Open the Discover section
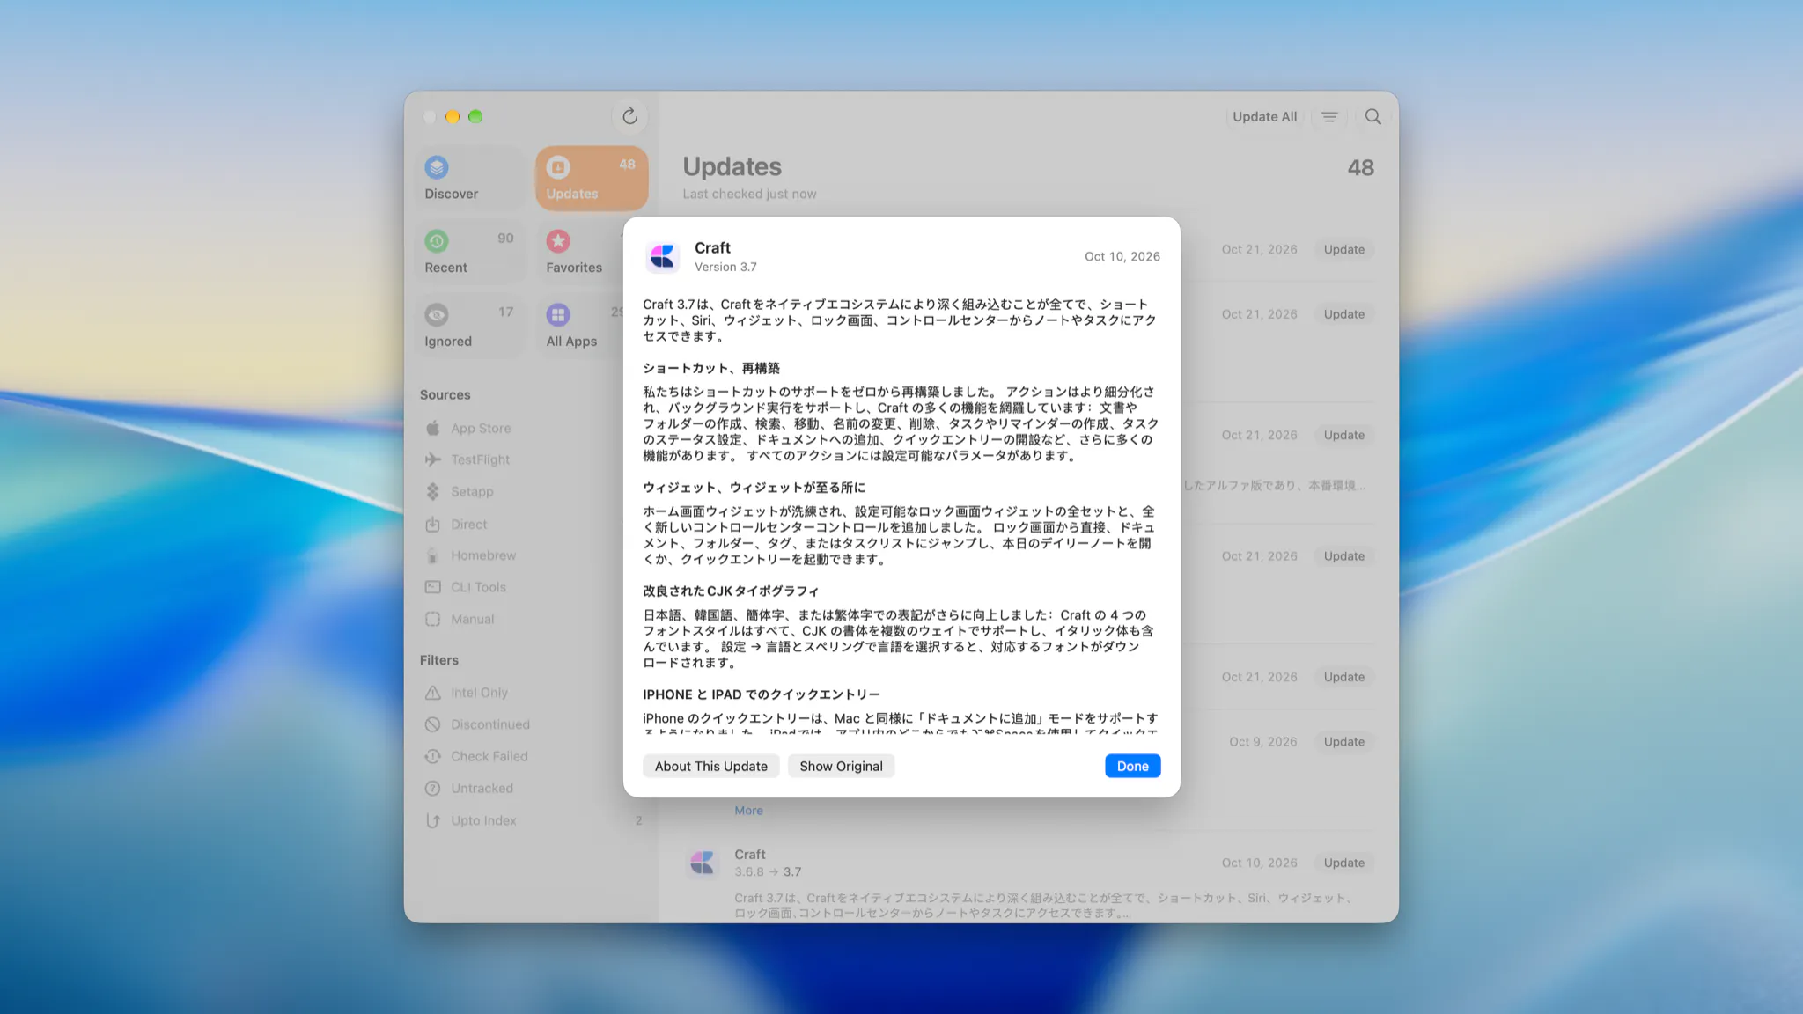Image resolution: width=1803 pixels, height=1014 pixels. [469, 179]
